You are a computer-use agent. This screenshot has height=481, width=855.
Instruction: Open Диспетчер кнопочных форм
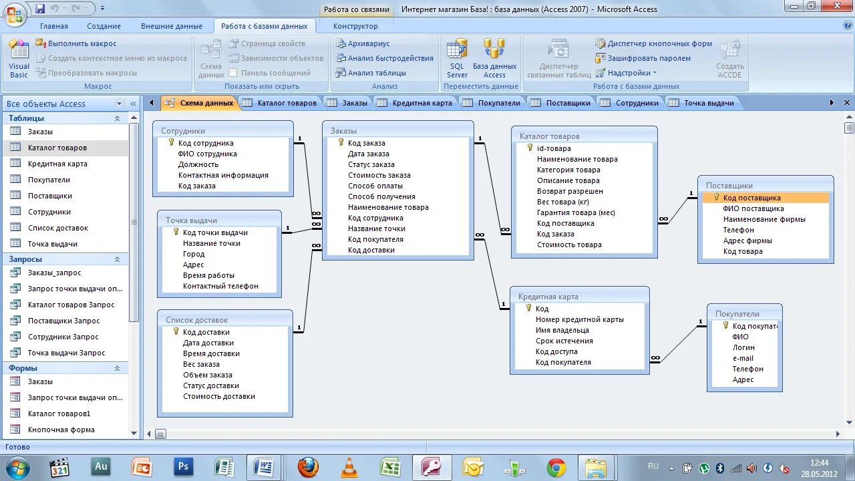point(653,43)
